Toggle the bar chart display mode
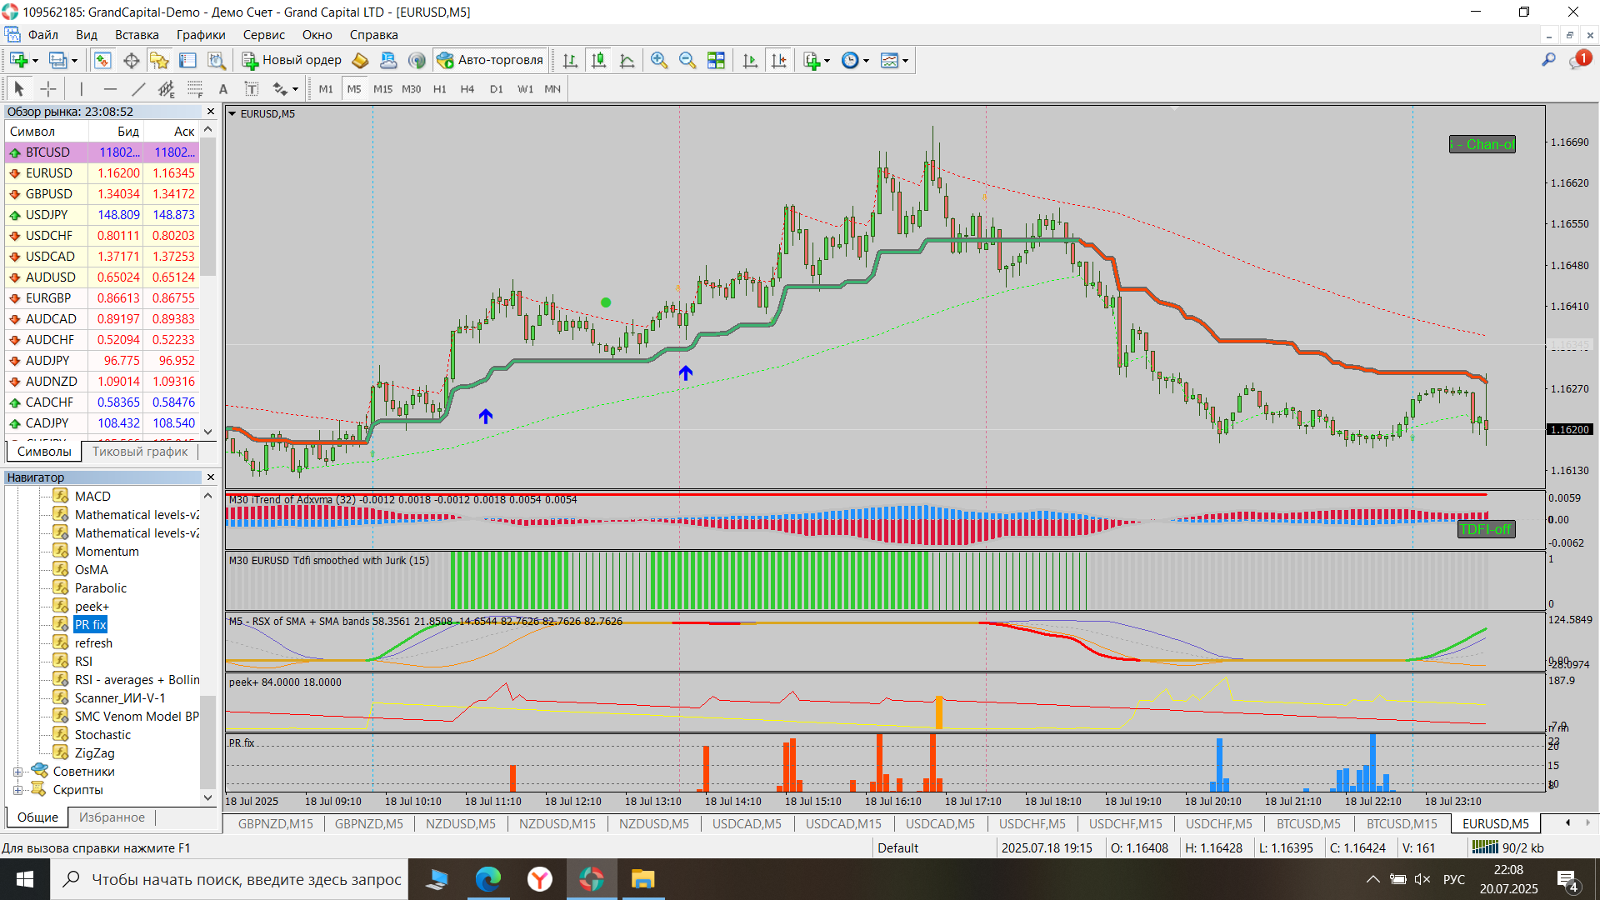The width and height of the screenshot is (1600, 900). click(570, 60)
